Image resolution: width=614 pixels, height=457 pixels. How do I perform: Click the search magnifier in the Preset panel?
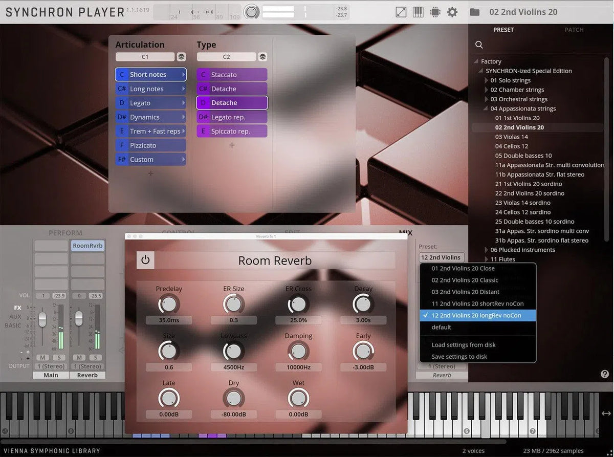(479, 45)
